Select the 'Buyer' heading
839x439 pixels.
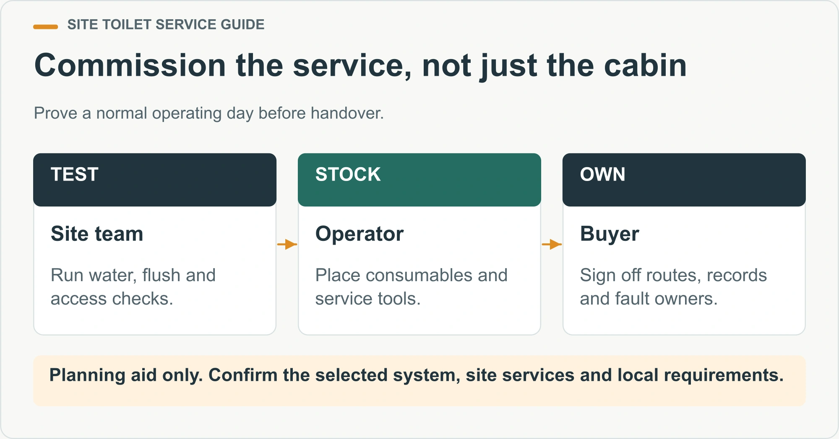[610, 235]
